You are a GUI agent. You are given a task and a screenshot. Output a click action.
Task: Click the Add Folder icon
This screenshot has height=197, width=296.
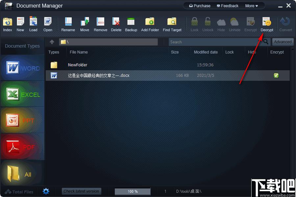(150, 21)
